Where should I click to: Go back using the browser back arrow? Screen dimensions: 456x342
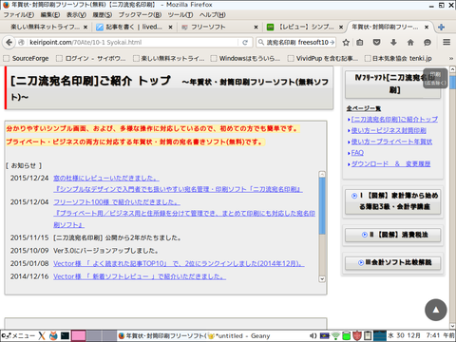(9, 43)
